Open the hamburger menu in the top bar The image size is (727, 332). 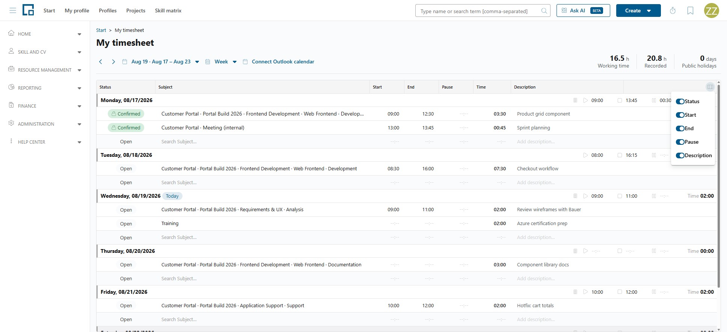point(13,11)
